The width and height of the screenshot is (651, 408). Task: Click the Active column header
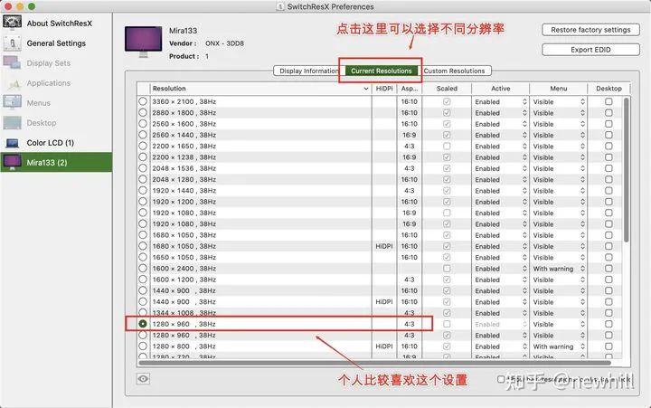[x=501, y=89]
